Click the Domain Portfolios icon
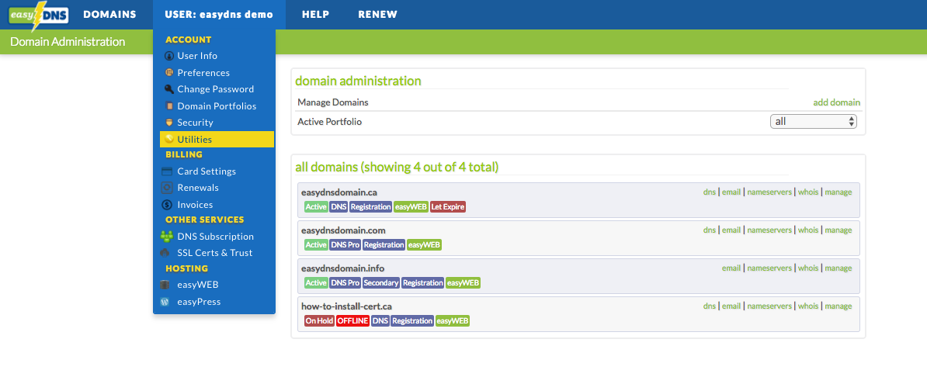This screenshot has width=927, height=391. click(169, 106)
